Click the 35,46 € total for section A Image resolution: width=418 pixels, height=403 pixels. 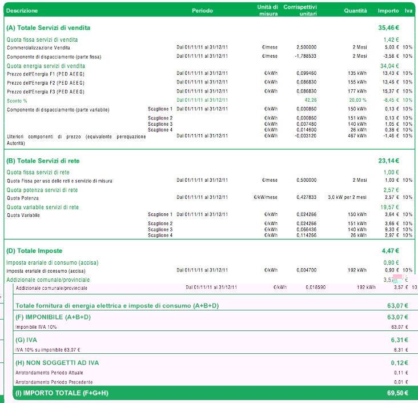[x=388, y=28]
